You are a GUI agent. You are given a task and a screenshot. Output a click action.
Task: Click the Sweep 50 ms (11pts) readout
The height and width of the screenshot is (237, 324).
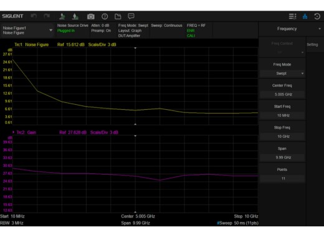tap(238, 223)
